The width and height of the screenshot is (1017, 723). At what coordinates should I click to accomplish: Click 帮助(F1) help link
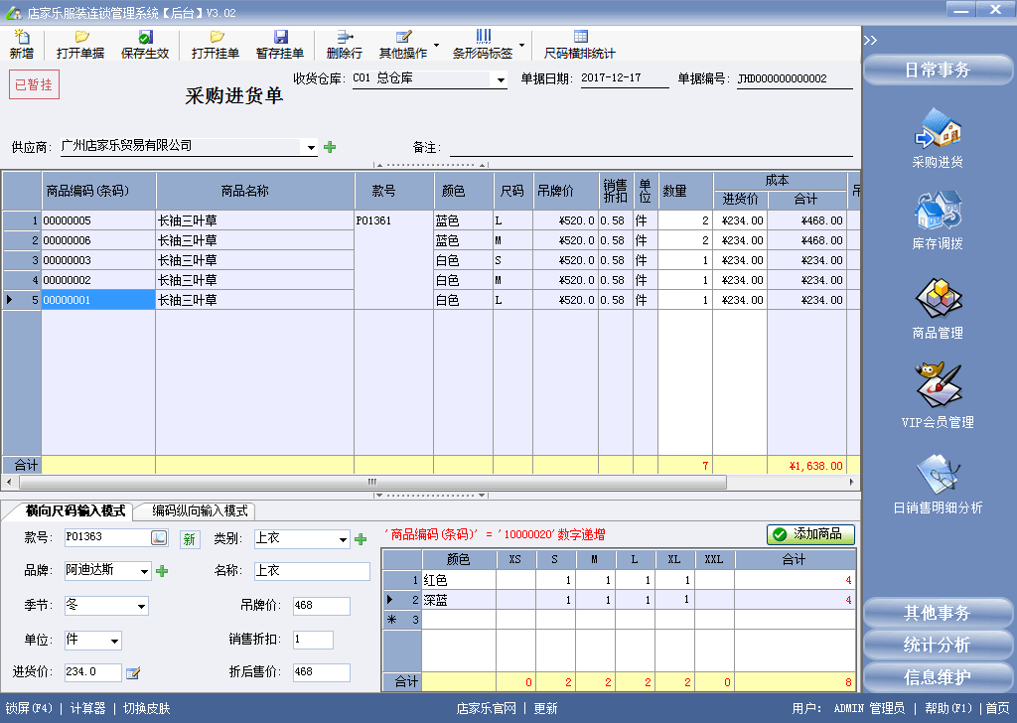[948, 708]
